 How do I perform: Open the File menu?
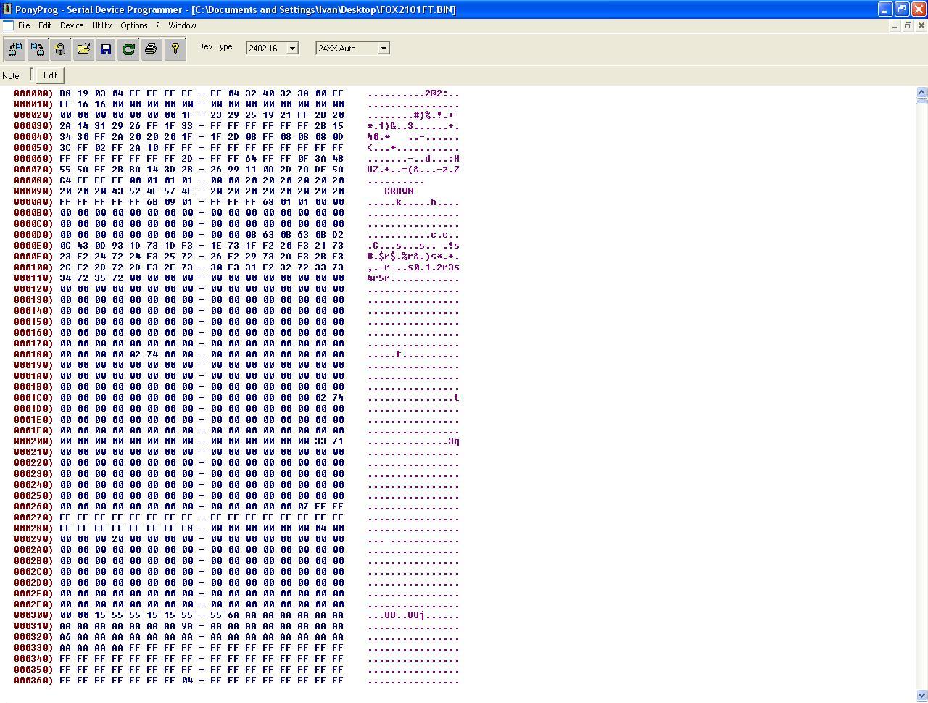(x=24, y=25)
